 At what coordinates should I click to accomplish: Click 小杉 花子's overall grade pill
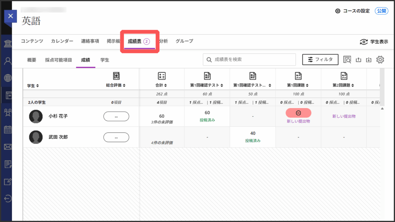[x=116, y=116]
